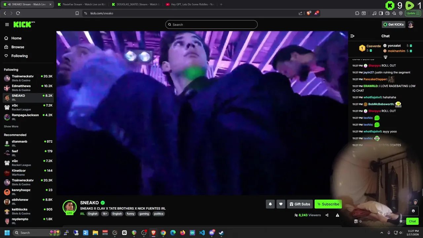Click the Gift Subs button
This screenshot has height=238, width=423.
(300, 204)
